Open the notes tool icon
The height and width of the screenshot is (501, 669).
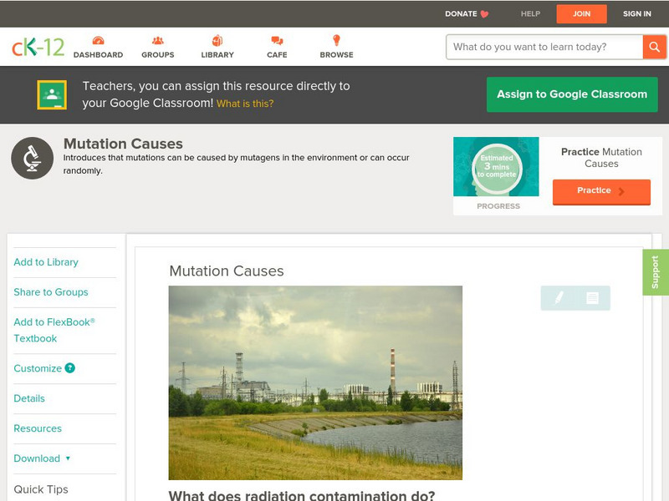pos(592,298)
